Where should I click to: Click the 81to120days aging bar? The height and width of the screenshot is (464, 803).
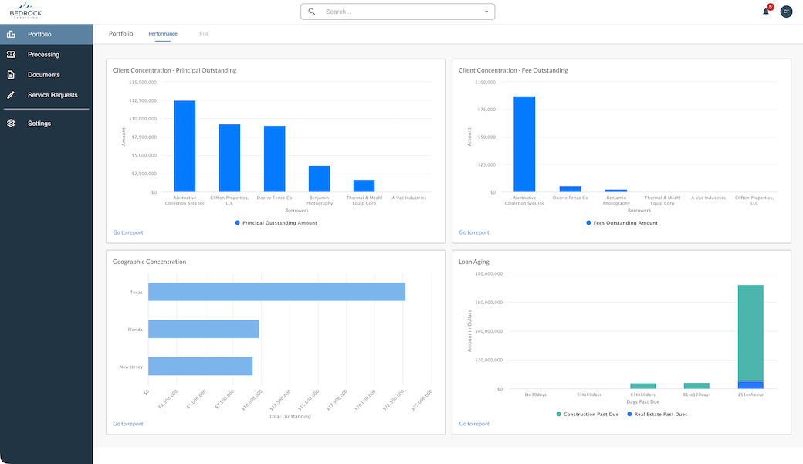[696, 386]
